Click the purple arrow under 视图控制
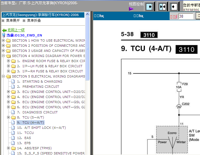Image resolution: width=200 pixels, height=155 pixels. point(131,9)
